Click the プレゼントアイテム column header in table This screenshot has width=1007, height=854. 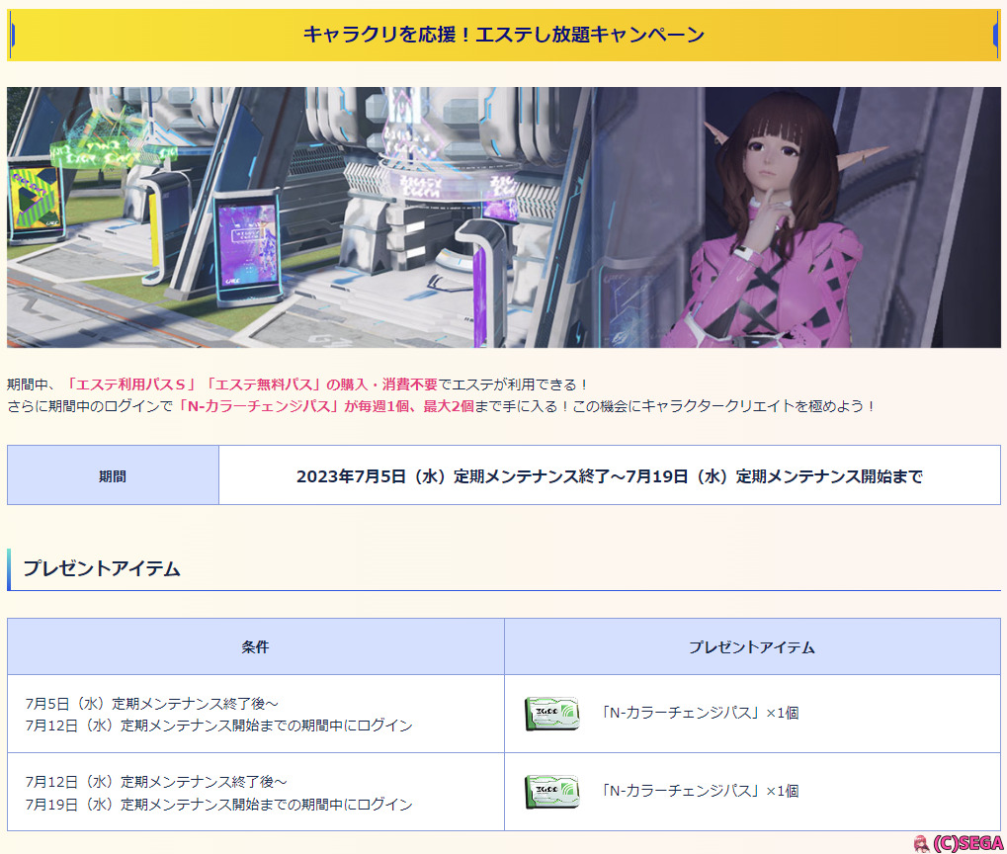(x=752, y=646)
